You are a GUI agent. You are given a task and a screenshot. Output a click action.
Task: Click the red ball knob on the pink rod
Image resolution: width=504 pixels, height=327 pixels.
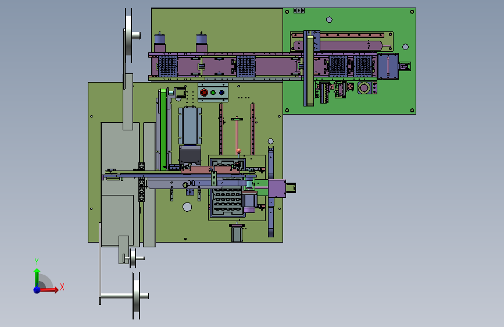238,151
